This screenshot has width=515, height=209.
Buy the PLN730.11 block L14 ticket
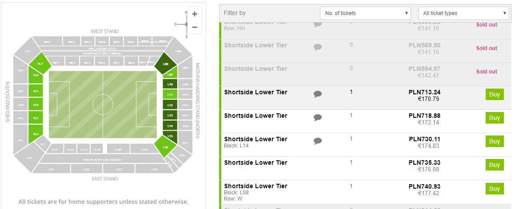click(x=494, y=142)
